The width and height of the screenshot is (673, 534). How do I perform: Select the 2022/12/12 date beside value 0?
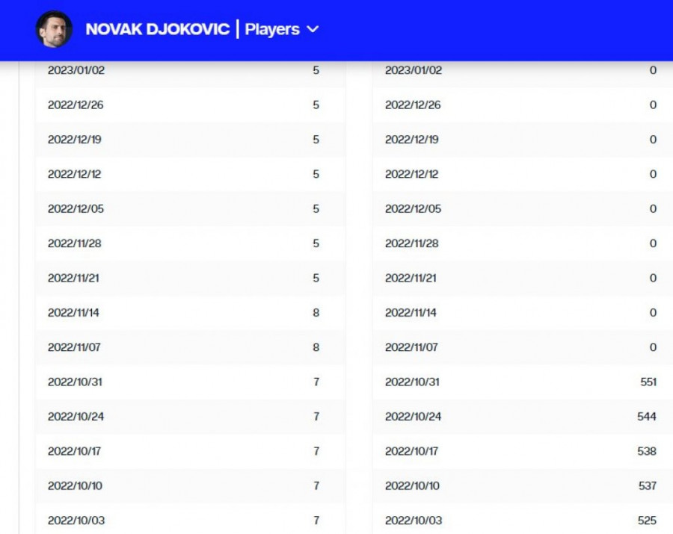[411, 174]
